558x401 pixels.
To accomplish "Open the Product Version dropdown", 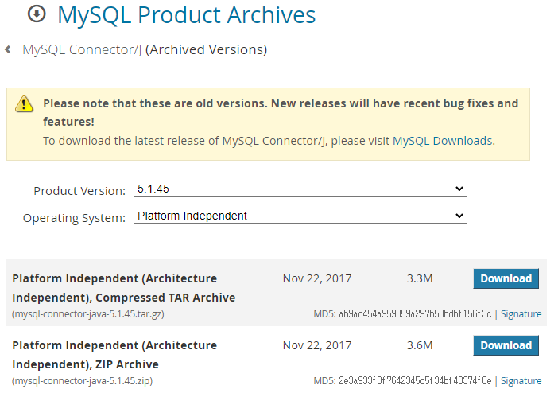I will tap(300, 189).
